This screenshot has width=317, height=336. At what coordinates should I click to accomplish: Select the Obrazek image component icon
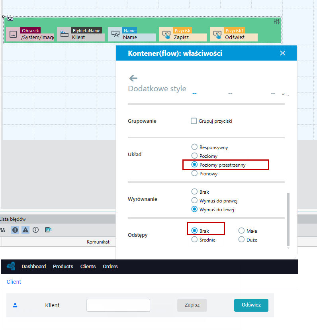[13, 34]
